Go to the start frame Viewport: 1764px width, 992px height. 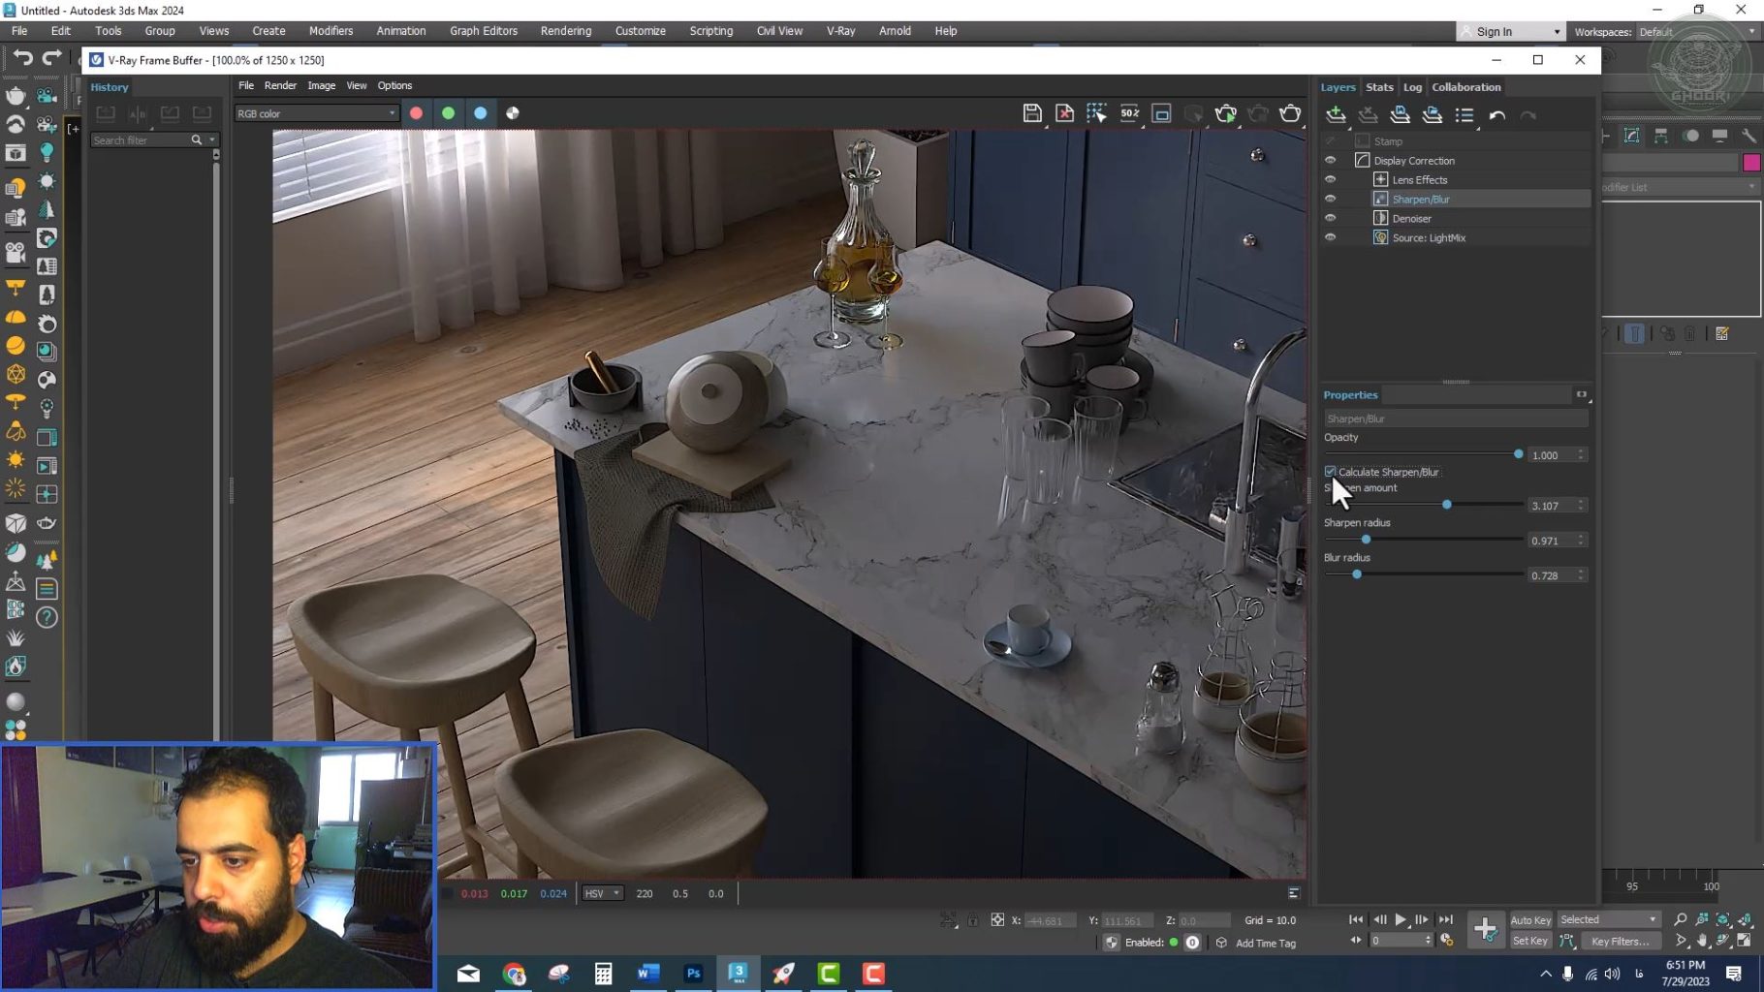1356,919
